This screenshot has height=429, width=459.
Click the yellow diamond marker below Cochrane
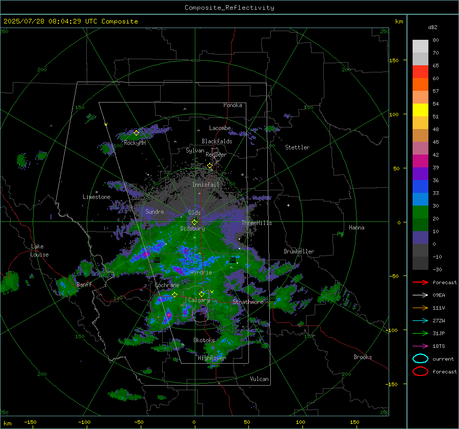[x=175, y=294]
